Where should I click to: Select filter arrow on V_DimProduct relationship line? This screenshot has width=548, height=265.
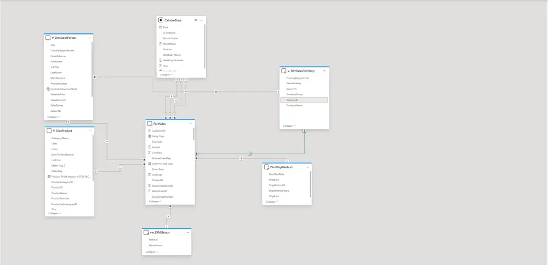tap(120, 168)
